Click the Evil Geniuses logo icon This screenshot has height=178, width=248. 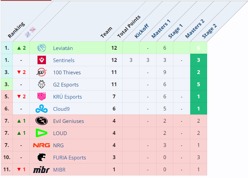click(x=42, y=121)
